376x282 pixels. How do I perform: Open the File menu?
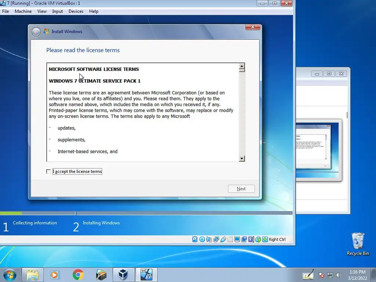6,11
